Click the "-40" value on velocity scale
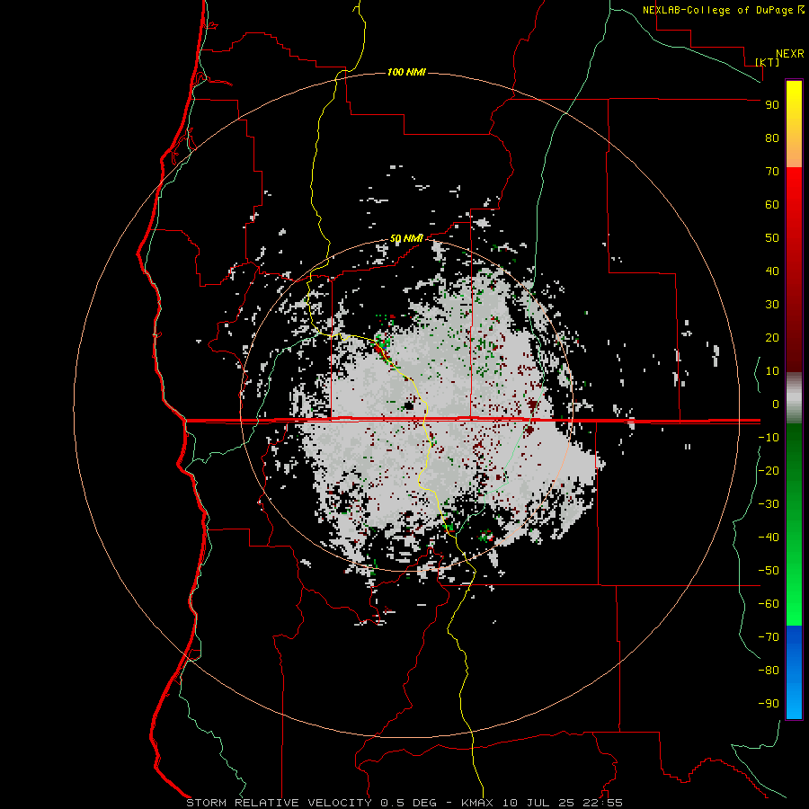 click(769, 538)
